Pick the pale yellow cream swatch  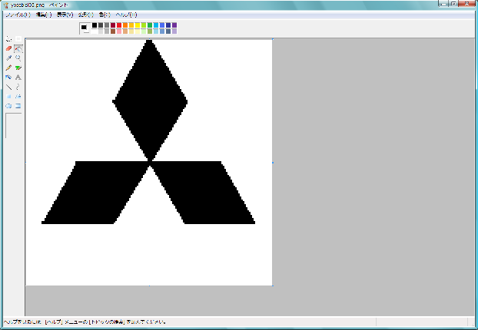click(138, 31)
